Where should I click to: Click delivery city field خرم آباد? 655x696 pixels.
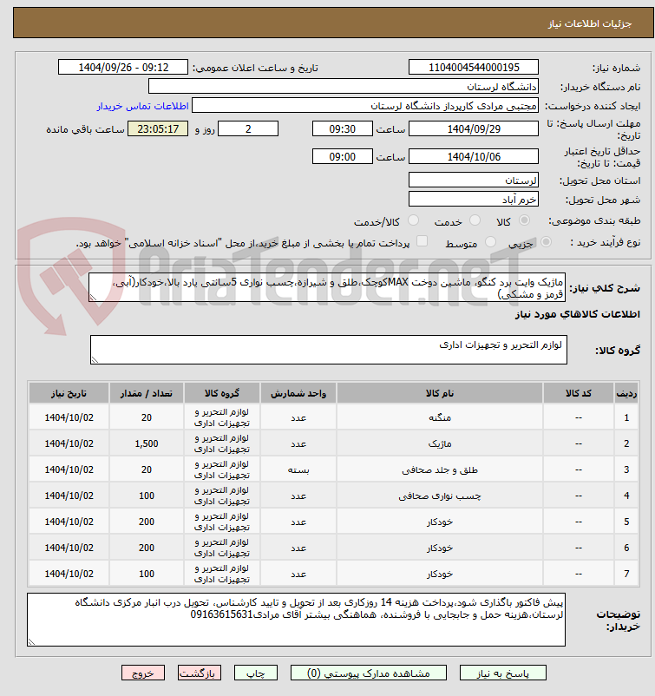click(x=474, y=199)
